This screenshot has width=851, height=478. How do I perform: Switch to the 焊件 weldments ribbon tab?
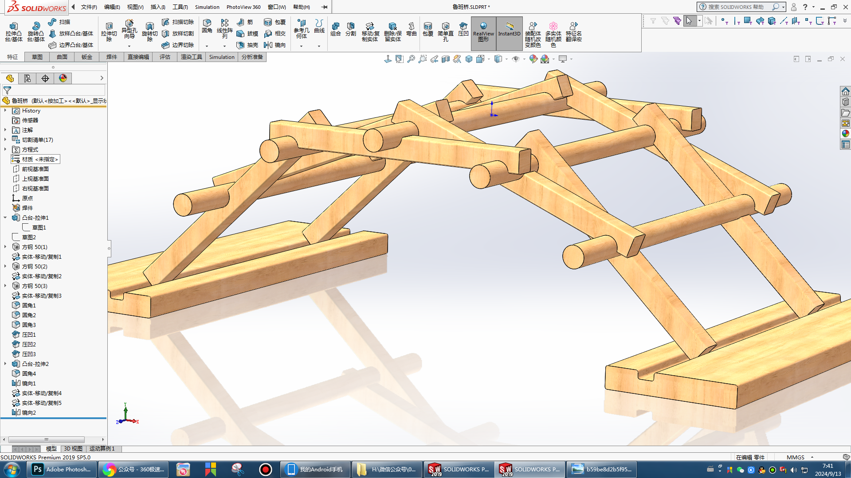(x=112, y=57)
